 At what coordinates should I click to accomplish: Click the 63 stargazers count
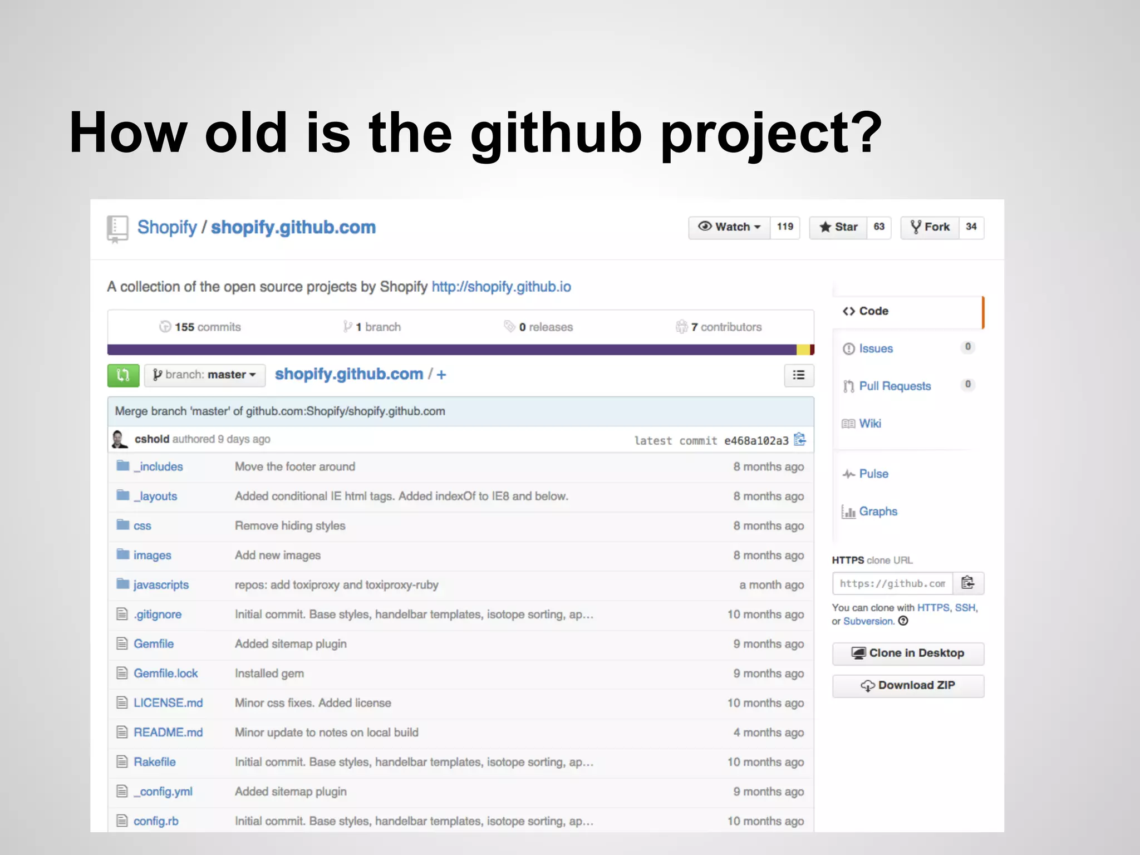coord(879,227)
